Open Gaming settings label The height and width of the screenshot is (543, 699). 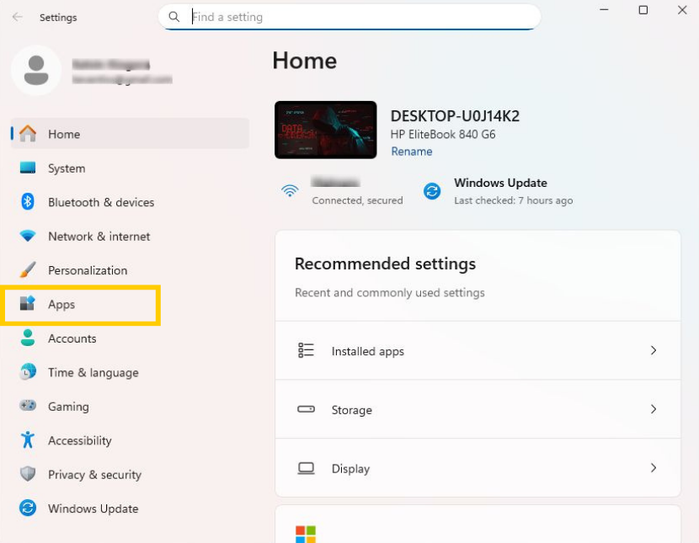click(x=69, y=407)
